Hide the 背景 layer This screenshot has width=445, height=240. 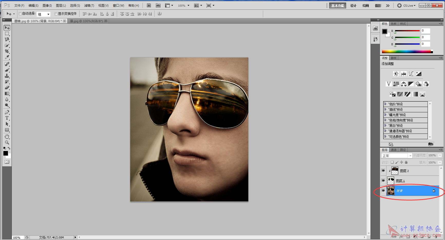tap(383, 191)
